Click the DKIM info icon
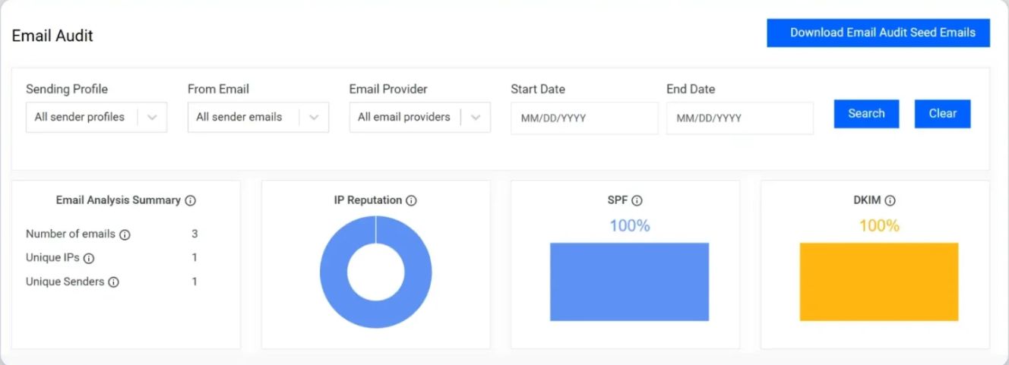This screenshot has width=1009, height=365. [890, 201]
